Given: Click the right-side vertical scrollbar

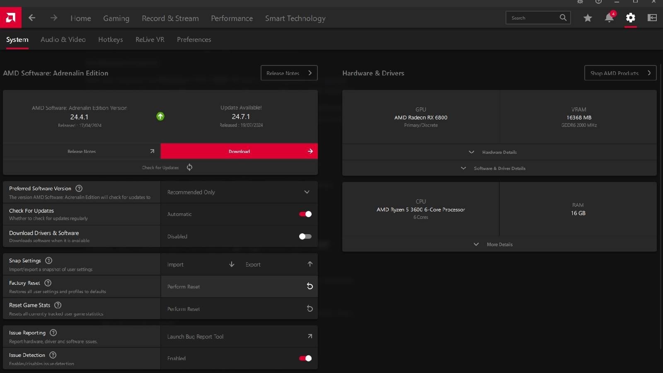Looking at the screenshot, I should click(661, 207).
